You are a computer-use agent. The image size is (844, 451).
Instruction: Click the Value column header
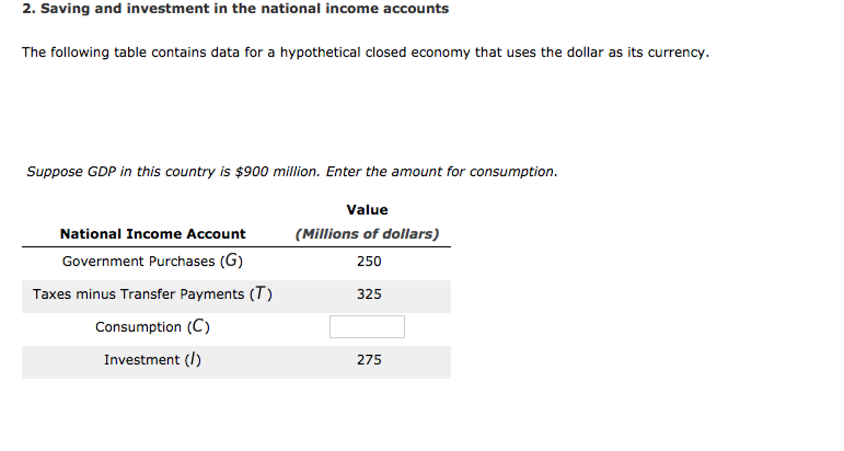[x=366, y=210]
